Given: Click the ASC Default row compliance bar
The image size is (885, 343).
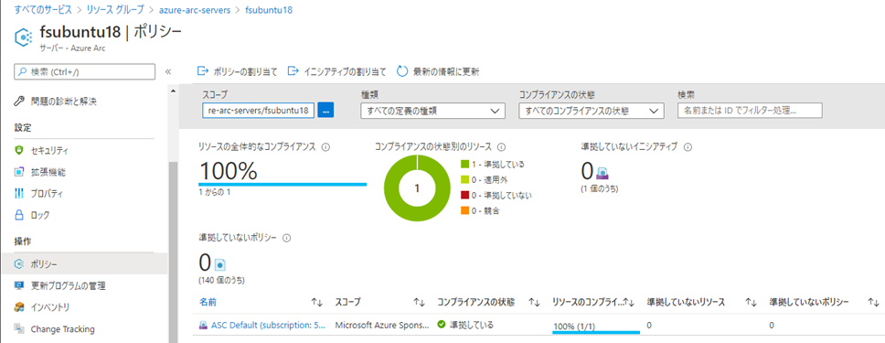Looking at the screenshot, I should pyautogui.click(x=596, y=332).
